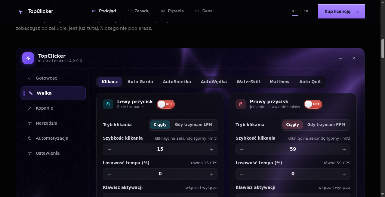This screenshot has height=197, width=385.
Task: Click left click speed value field 15
Action: (x=160, y=149)
